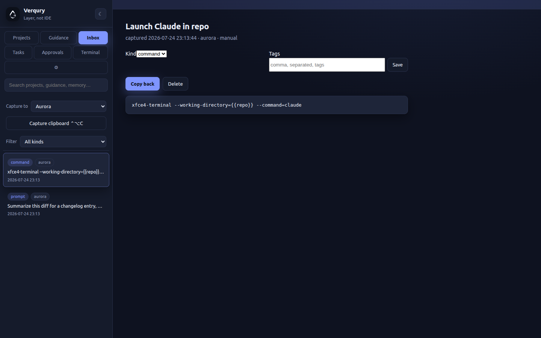Click the Capture clipboard button
541x338 pixels.
[56, 123]
